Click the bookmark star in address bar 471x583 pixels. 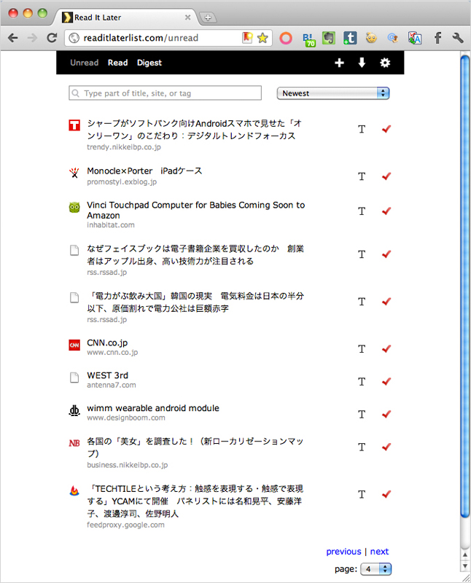click(x=262, y=38)
